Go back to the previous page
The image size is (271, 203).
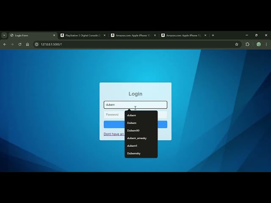click(5, 44)
